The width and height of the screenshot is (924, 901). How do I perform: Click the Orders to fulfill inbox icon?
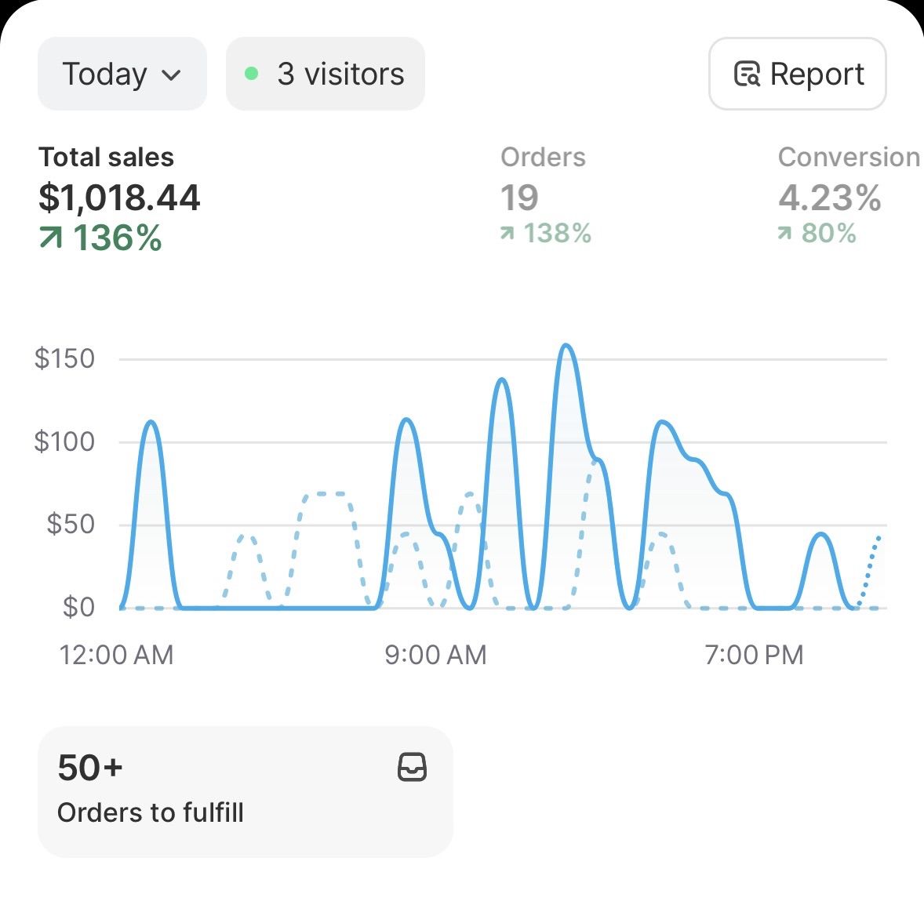point(413,767)
